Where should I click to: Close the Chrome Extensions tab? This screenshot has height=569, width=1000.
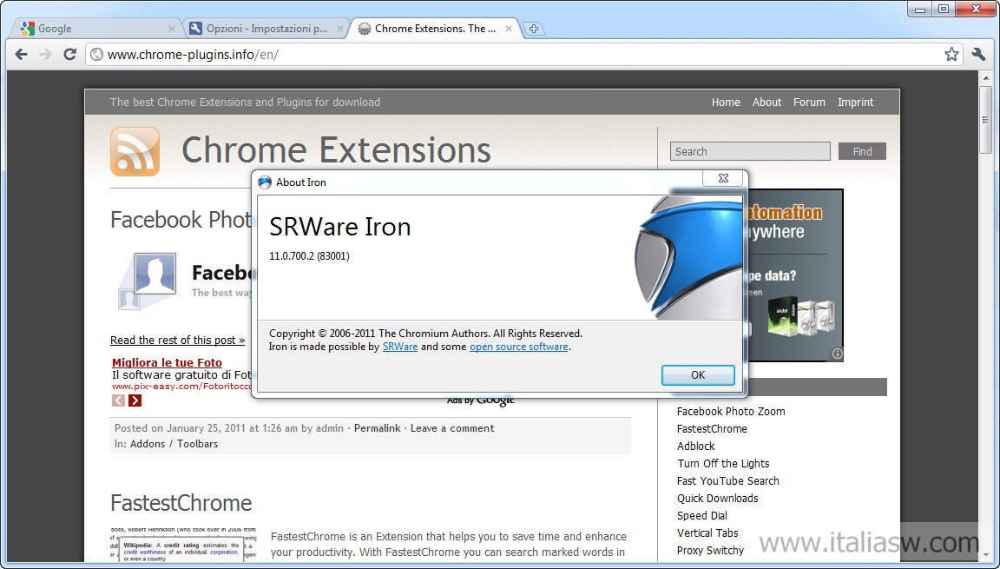point(509,29)
